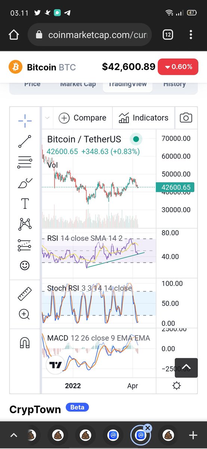207x449 pixels.
Task: Select the brush drawing tool
Action: 25,183
